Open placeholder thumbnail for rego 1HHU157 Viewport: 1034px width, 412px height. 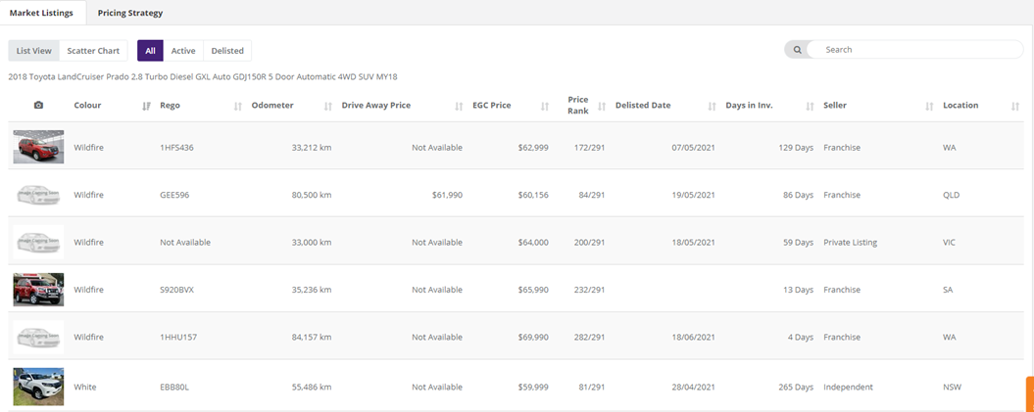point(39,337)
